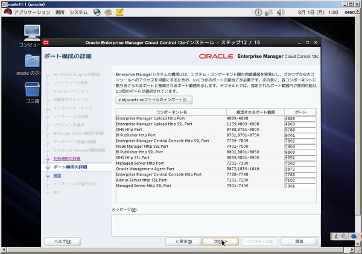The height and width of the screenshot is (254, 362).
Task: Edit port field with value 7802
Action: 300,141
